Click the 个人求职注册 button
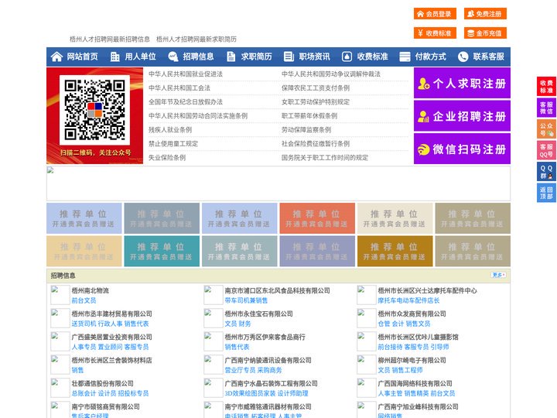The width and height of the screenshot is (557, 418). pos(462,83)
